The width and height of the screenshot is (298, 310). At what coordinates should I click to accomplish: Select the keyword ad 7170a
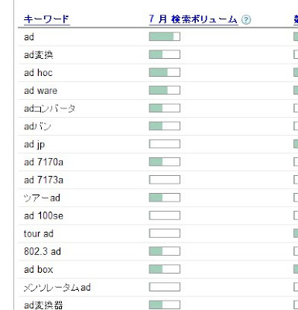(43, 162)
